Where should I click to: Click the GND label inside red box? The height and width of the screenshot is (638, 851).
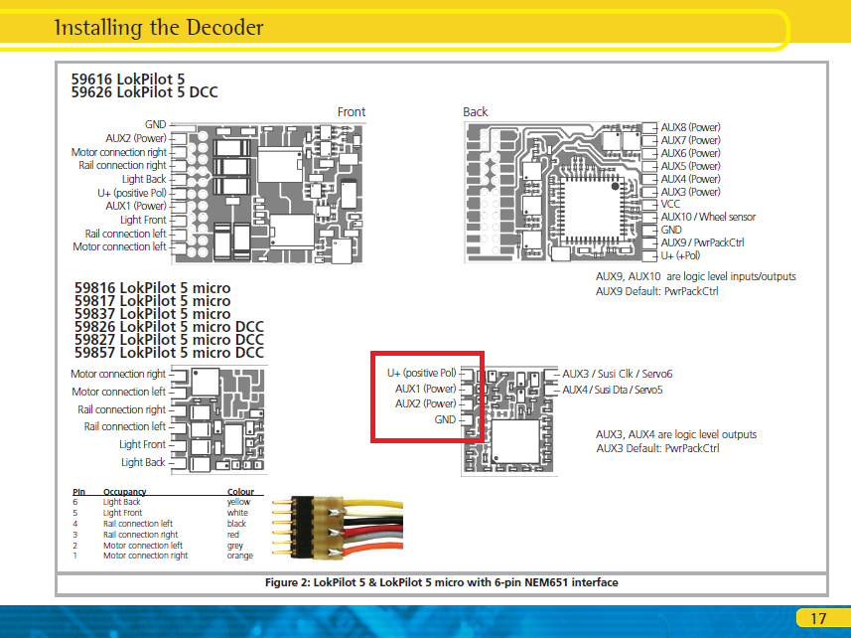pyautogui.click(x=445, y=419)
